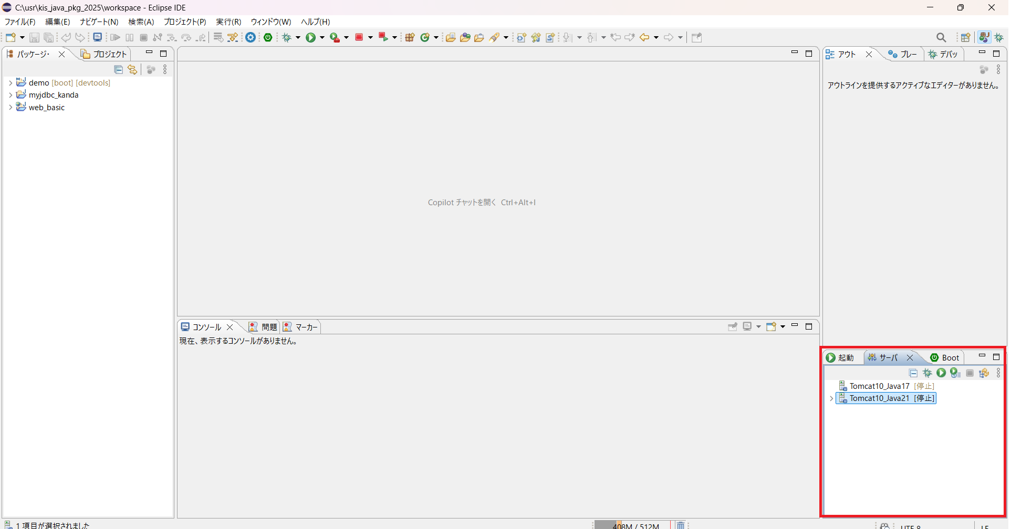Collapse all in Package Explorer
1011x529 pixels.
119,69
